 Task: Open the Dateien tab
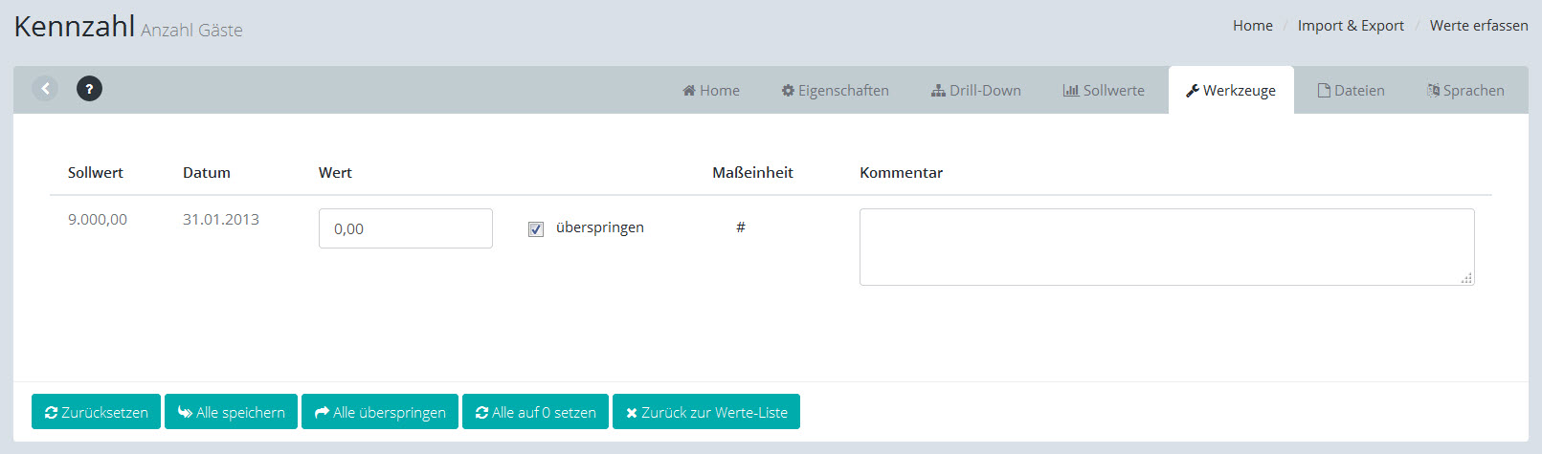tap(1351, 91)
